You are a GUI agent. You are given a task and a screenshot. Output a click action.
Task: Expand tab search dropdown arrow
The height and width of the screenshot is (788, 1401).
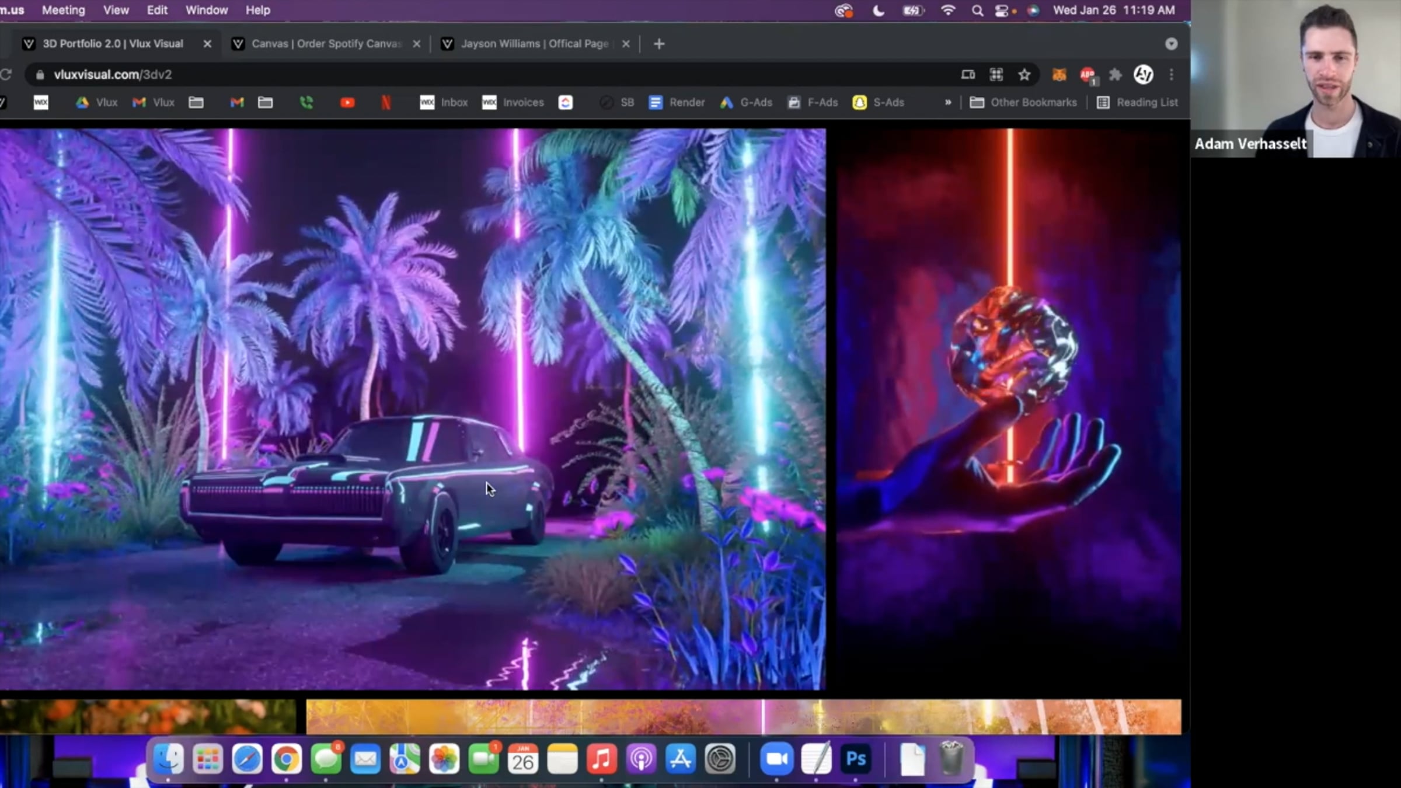(1171, 44)
